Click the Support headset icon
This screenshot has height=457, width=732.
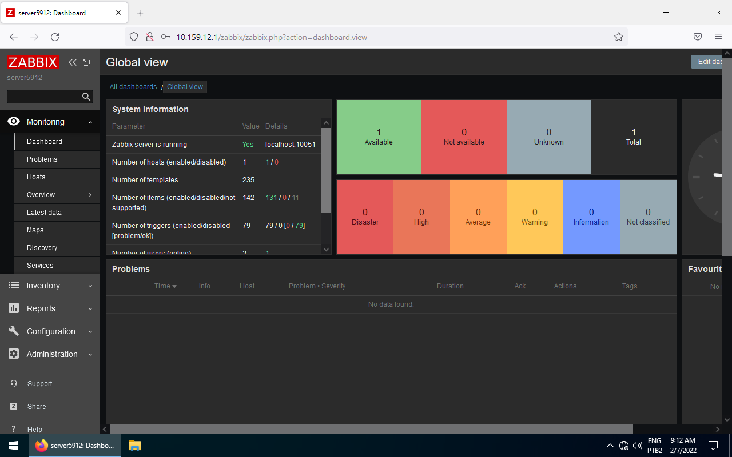coord(13,383)
